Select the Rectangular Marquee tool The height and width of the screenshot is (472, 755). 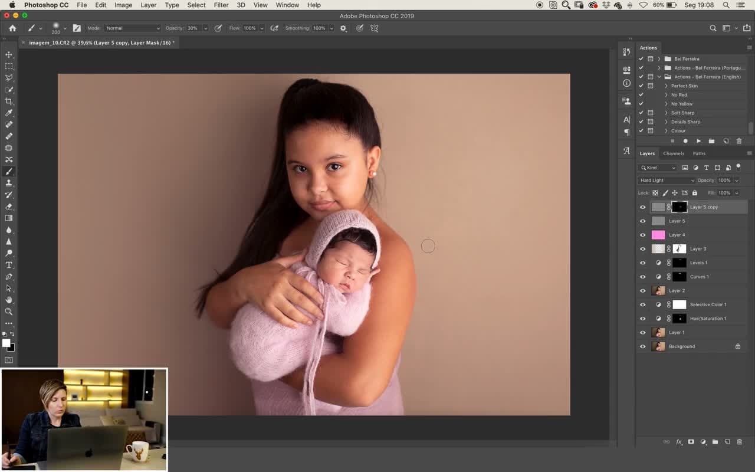[x=9, y=67]
